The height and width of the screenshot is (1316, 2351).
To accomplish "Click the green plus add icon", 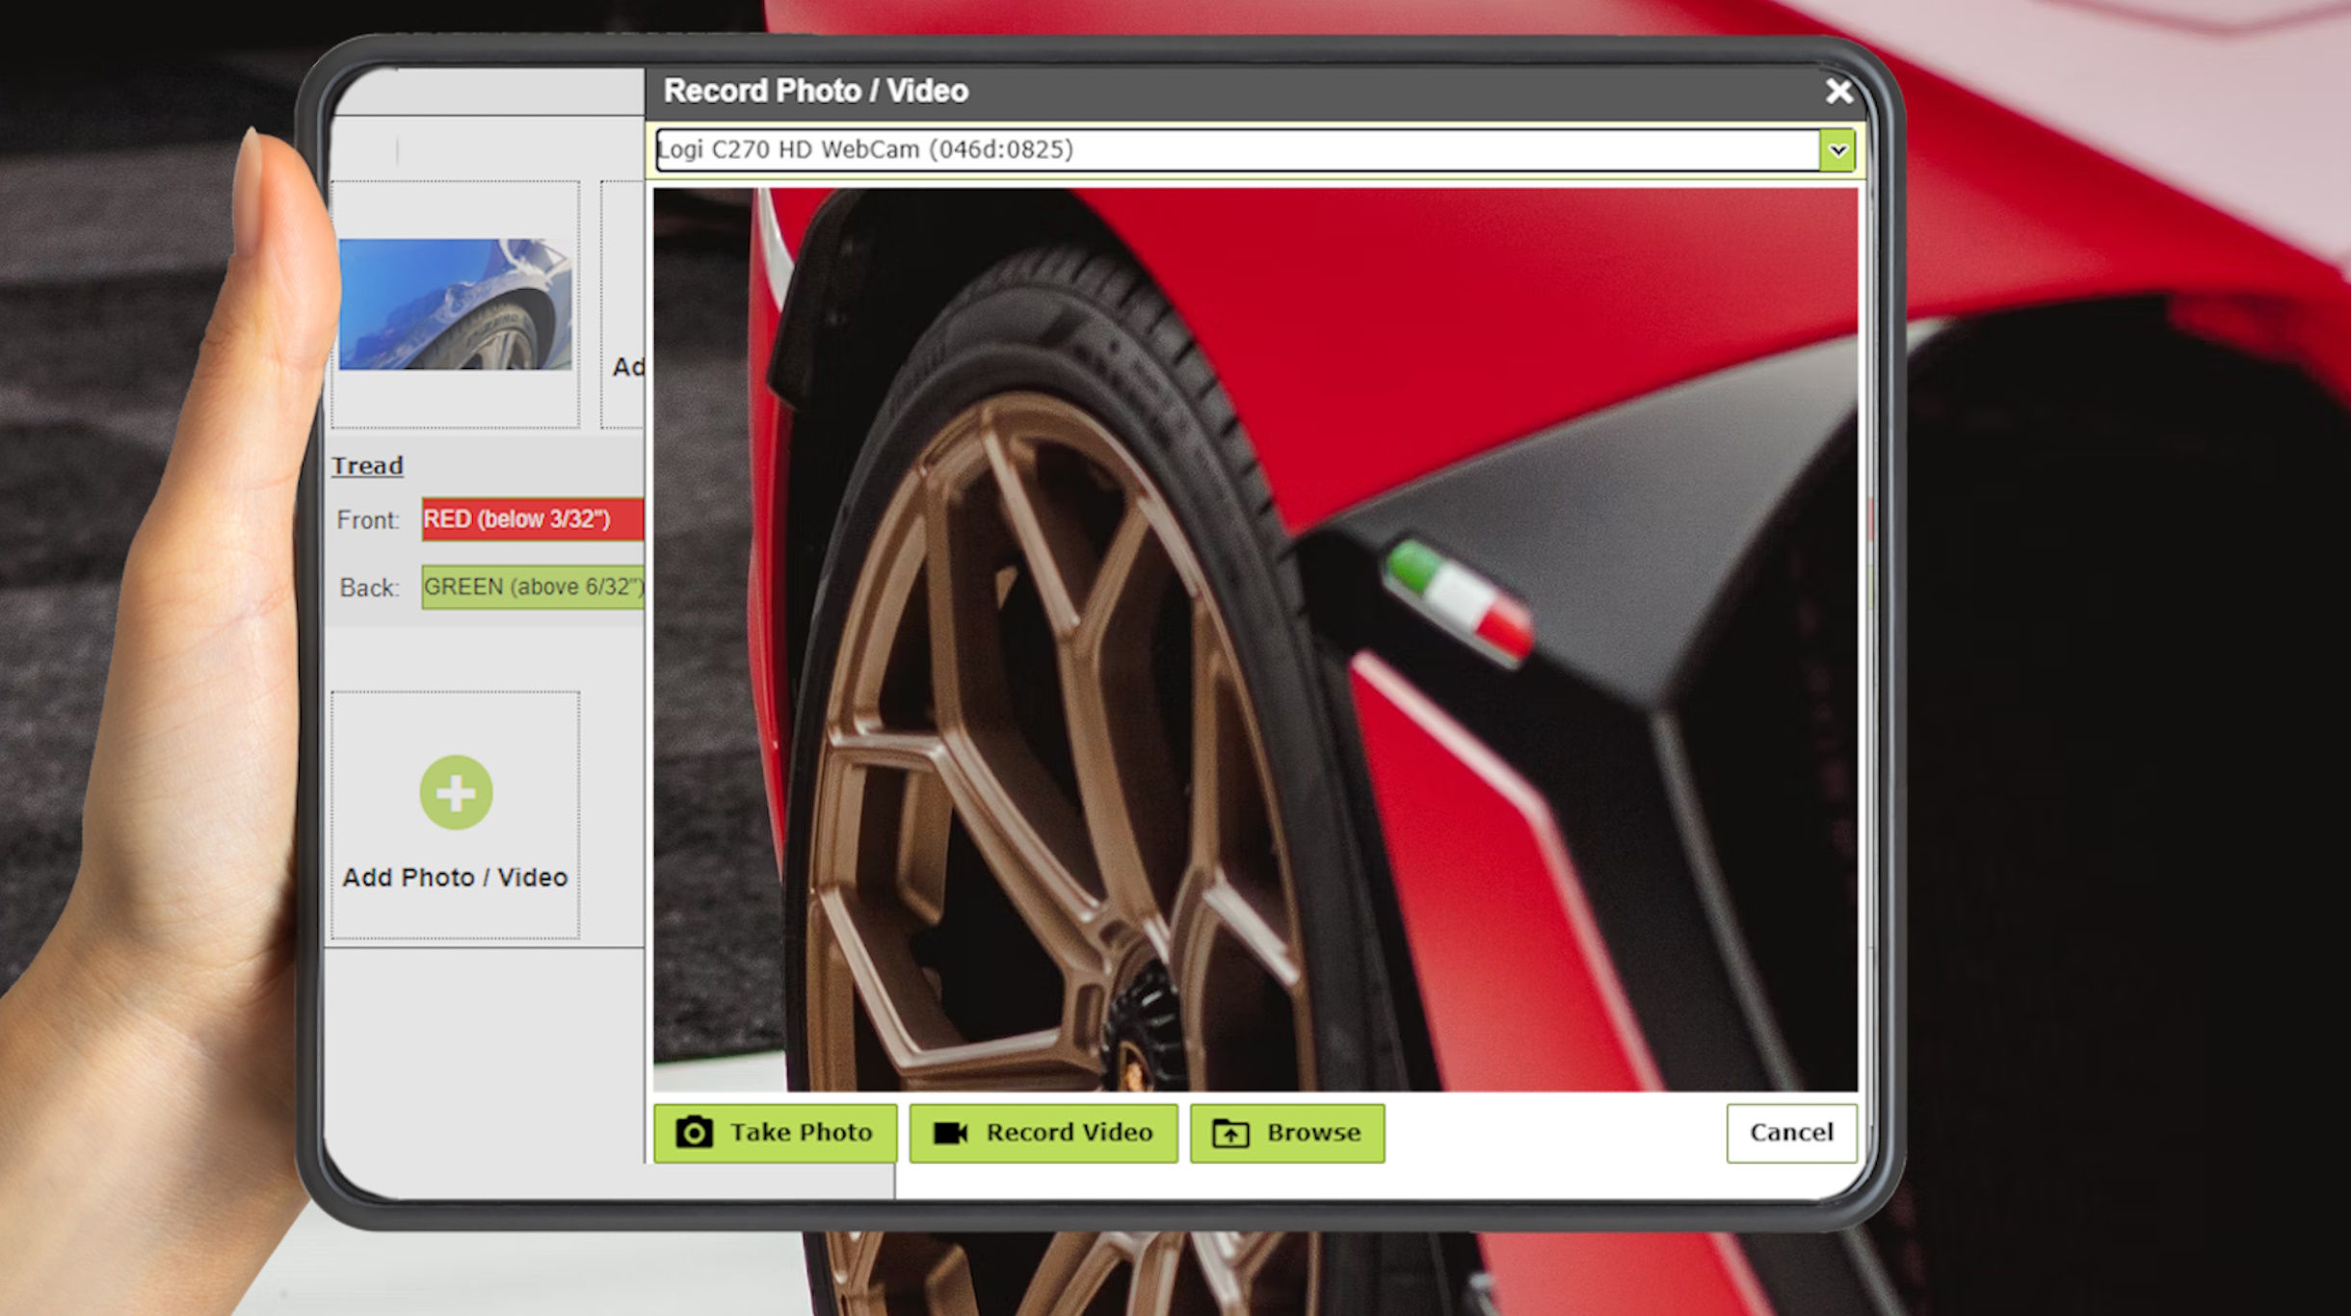I will pos(456,793).
